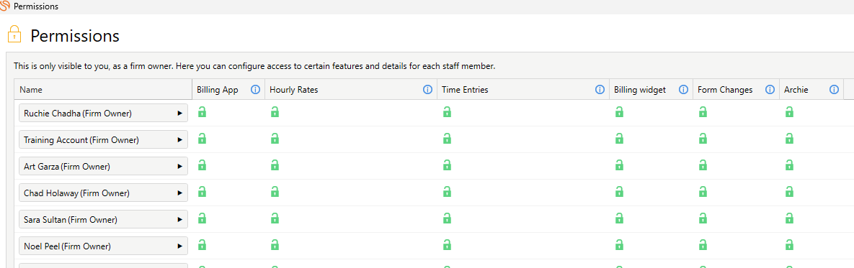Click the Form Changes info icon
The width and height of the screenshot is (854, 268).
770,90
